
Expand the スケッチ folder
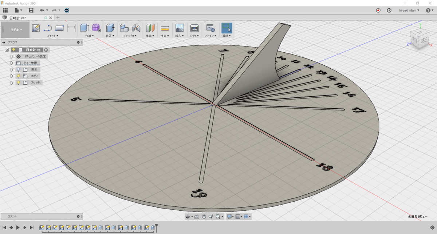click(12, 82)
